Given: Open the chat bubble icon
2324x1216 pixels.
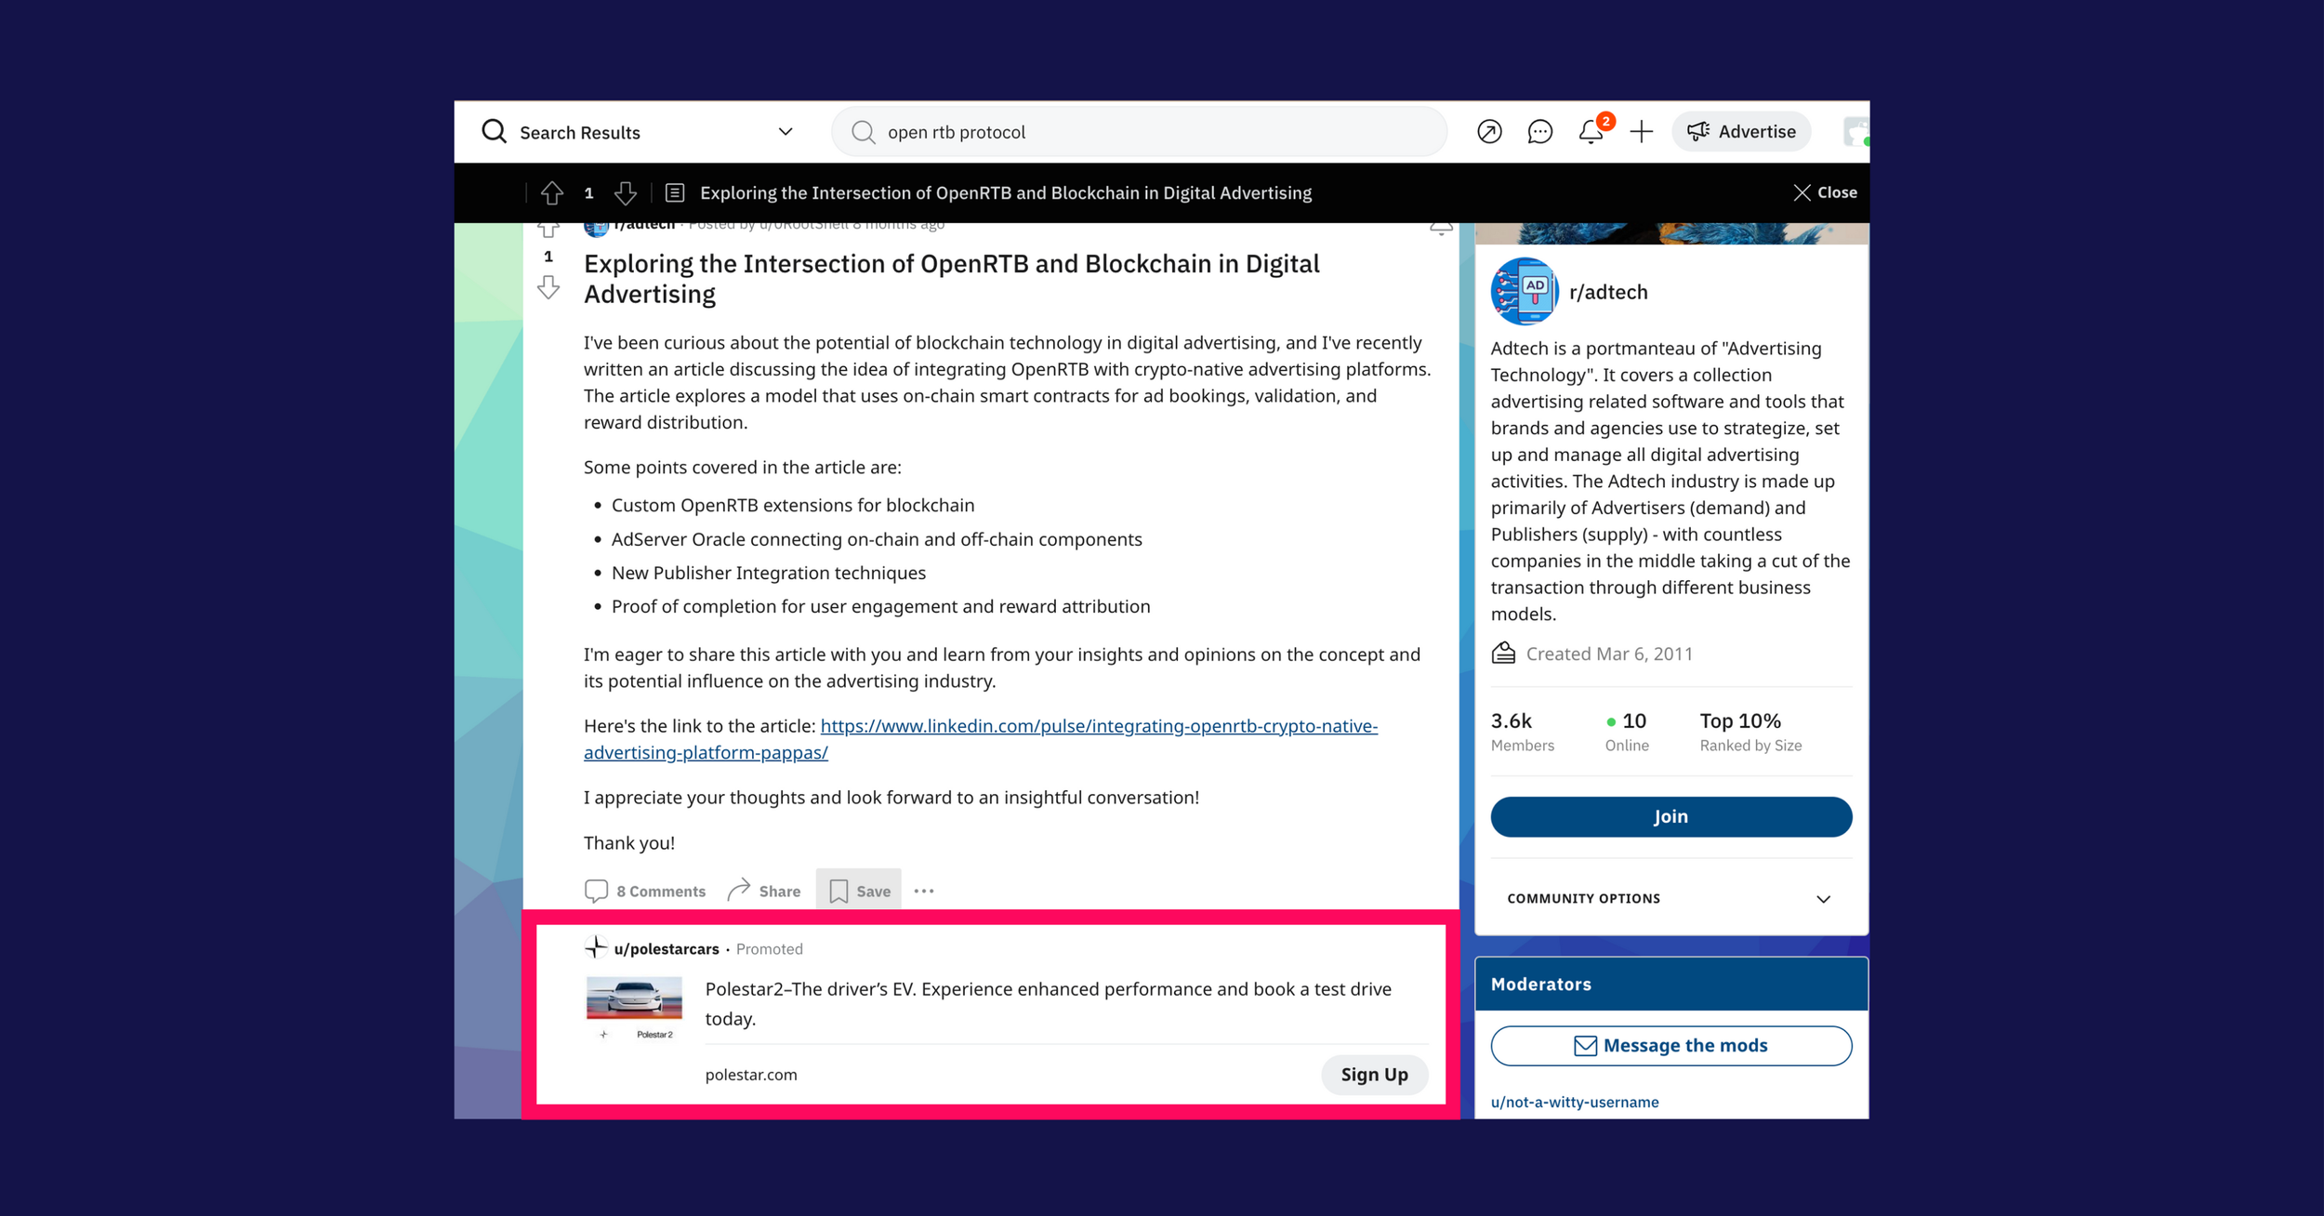Looking at the screenshot, I should click(1539, 132).
